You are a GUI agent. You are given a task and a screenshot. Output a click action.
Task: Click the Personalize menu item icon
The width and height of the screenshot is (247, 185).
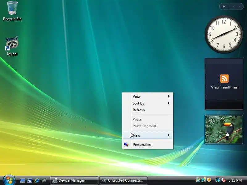[126, 145]
